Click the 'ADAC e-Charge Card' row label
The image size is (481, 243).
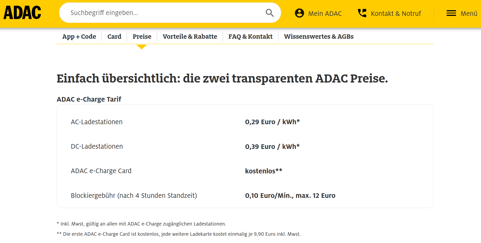coord(101,171)
